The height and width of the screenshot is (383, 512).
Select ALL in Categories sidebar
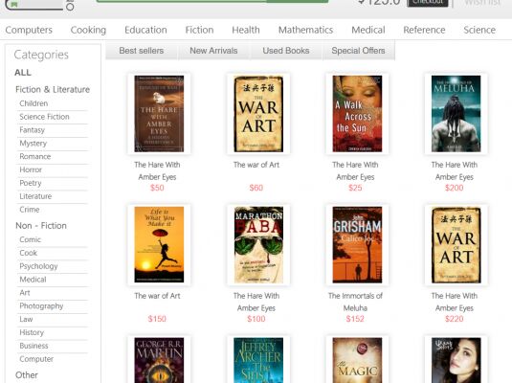[23, 73]
